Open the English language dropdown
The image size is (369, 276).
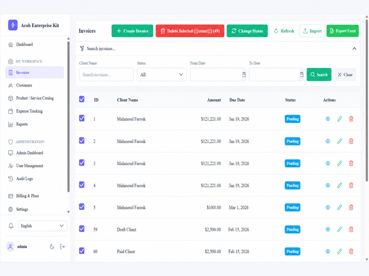(x=42, y=226)
